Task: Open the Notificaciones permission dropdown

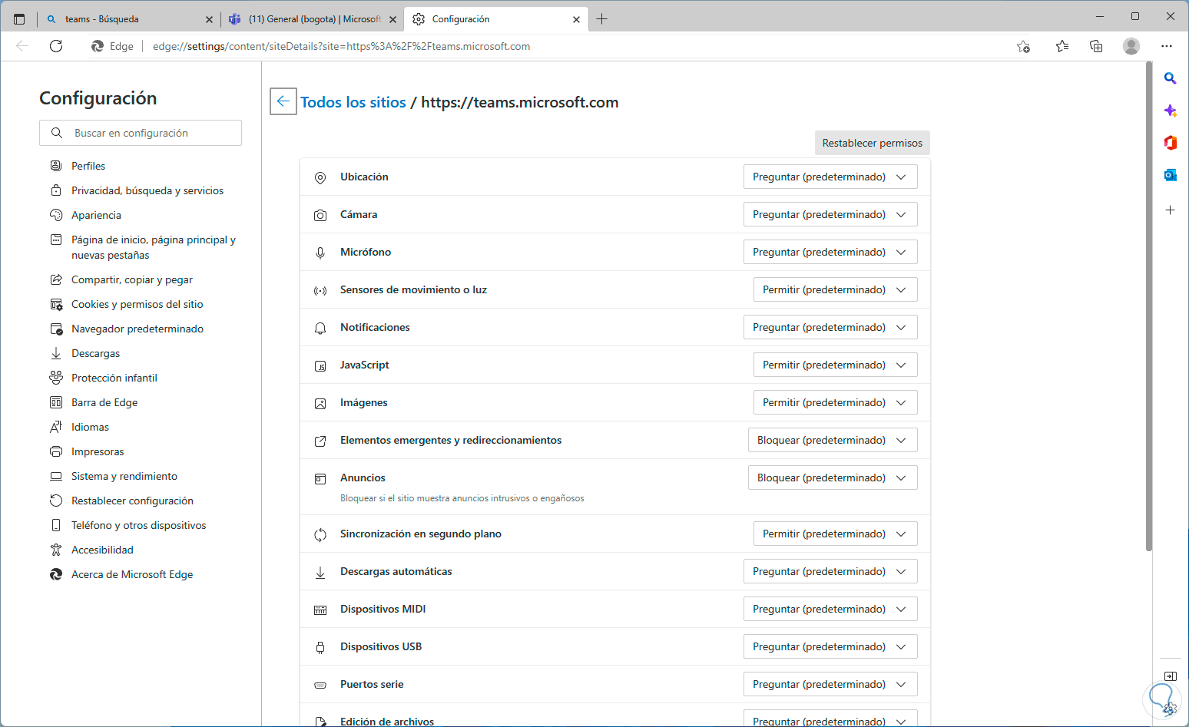Action: [x=830, y=327]
